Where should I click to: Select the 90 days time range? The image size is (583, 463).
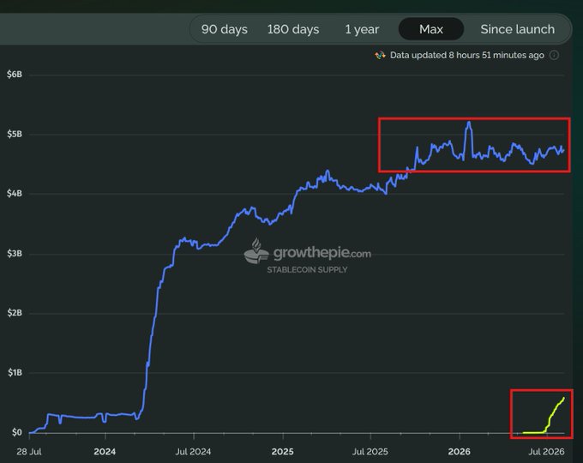[225, 29]
